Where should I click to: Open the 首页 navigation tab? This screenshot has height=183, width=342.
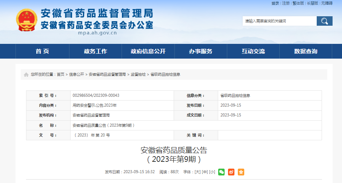click(42, 51)
